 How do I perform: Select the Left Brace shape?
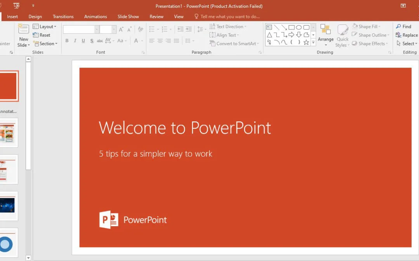click(291, 42)
